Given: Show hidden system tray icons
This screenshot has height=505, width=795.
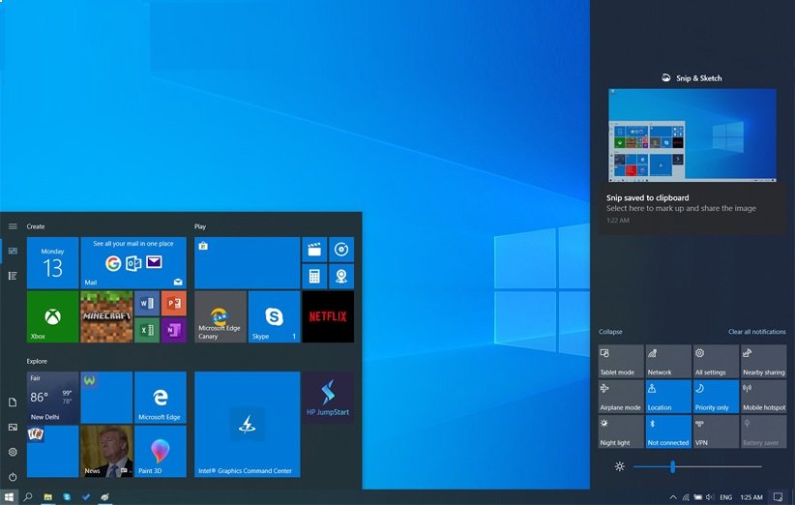Looking at the screenshot, I should 673,497.
